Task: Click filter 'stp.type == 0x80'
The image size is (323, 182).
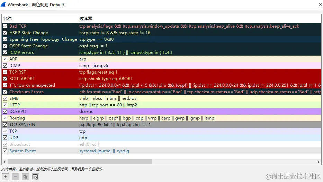Action: pyautogui.click(x=96, y=39)
